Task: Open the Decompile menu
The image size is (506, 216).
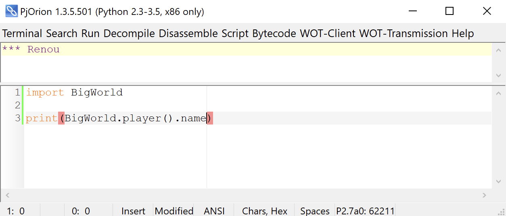Action: [x=129, y=33]
